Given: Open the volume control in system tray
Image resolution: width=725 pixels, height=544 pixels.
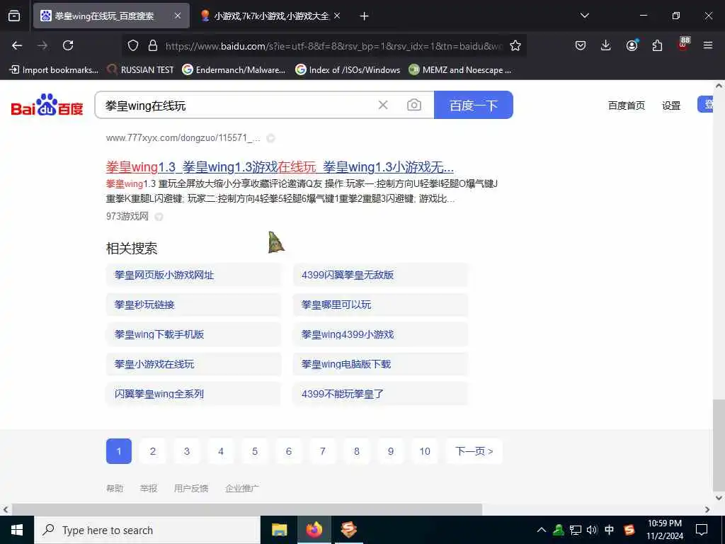Looking at the screenshot, I should tap(592, 530).
